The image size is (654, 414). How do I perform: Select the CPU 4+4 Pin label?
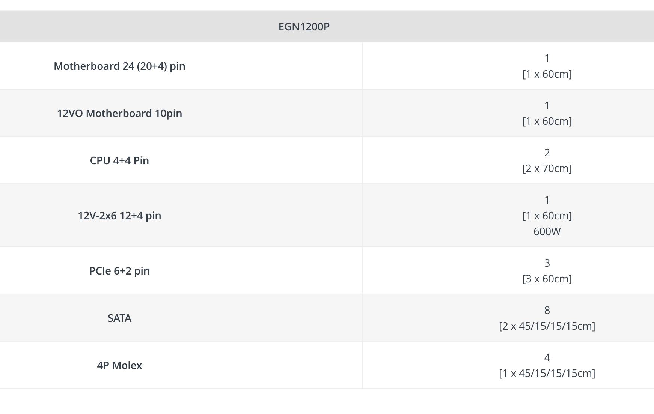coord(119,160)
